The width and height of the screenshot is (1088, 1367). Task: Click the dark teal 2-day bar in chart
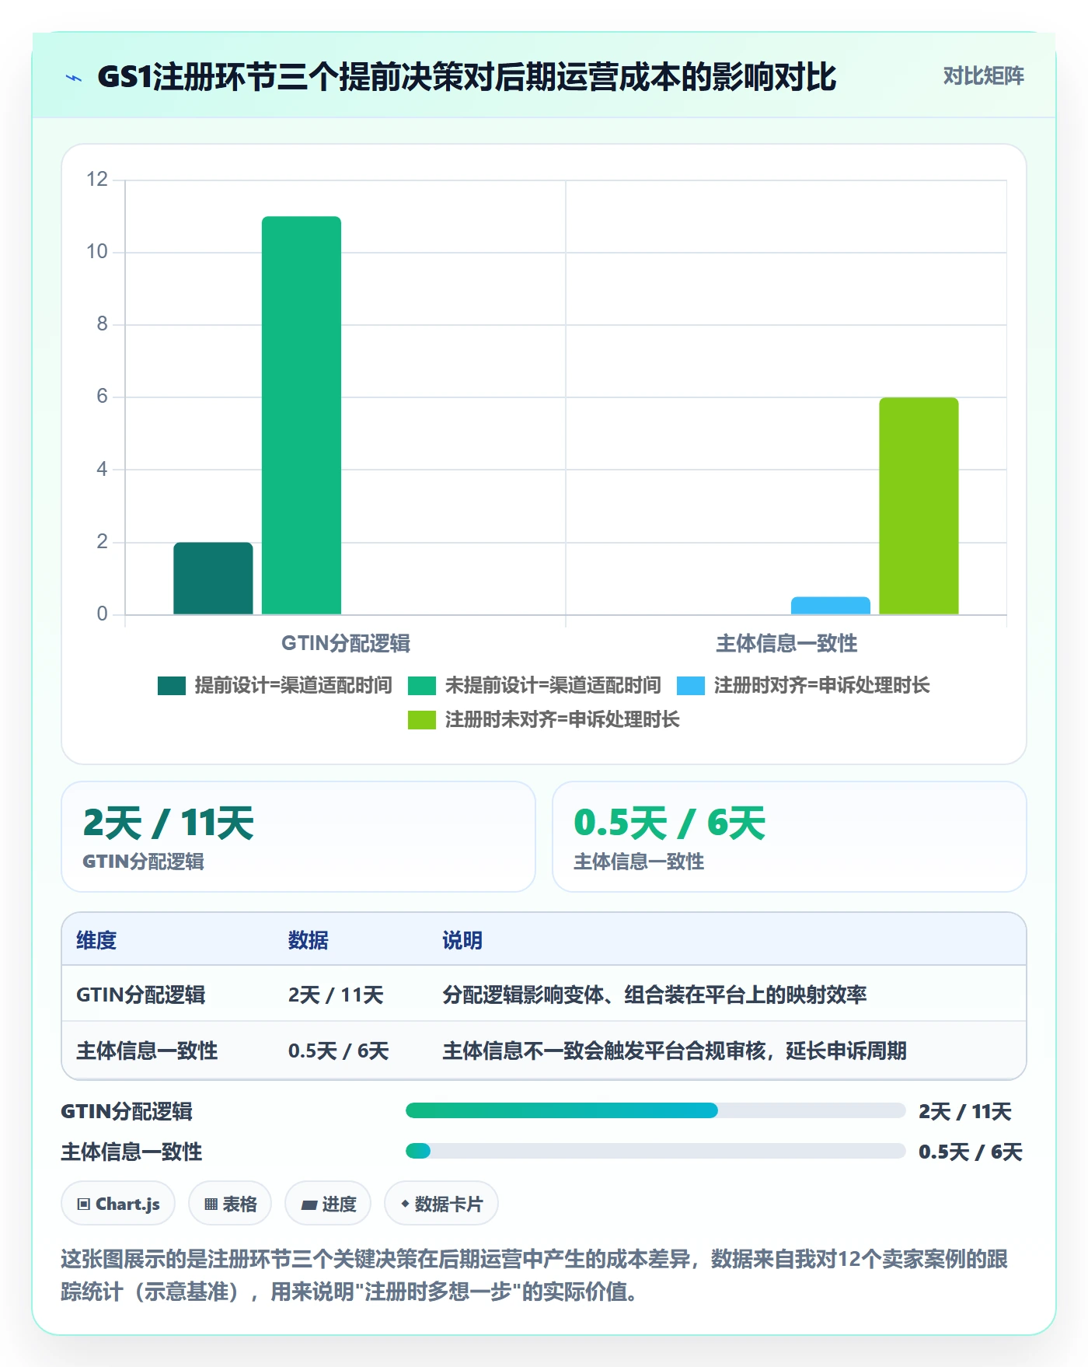pyautogui.click(x=213, y=579)
